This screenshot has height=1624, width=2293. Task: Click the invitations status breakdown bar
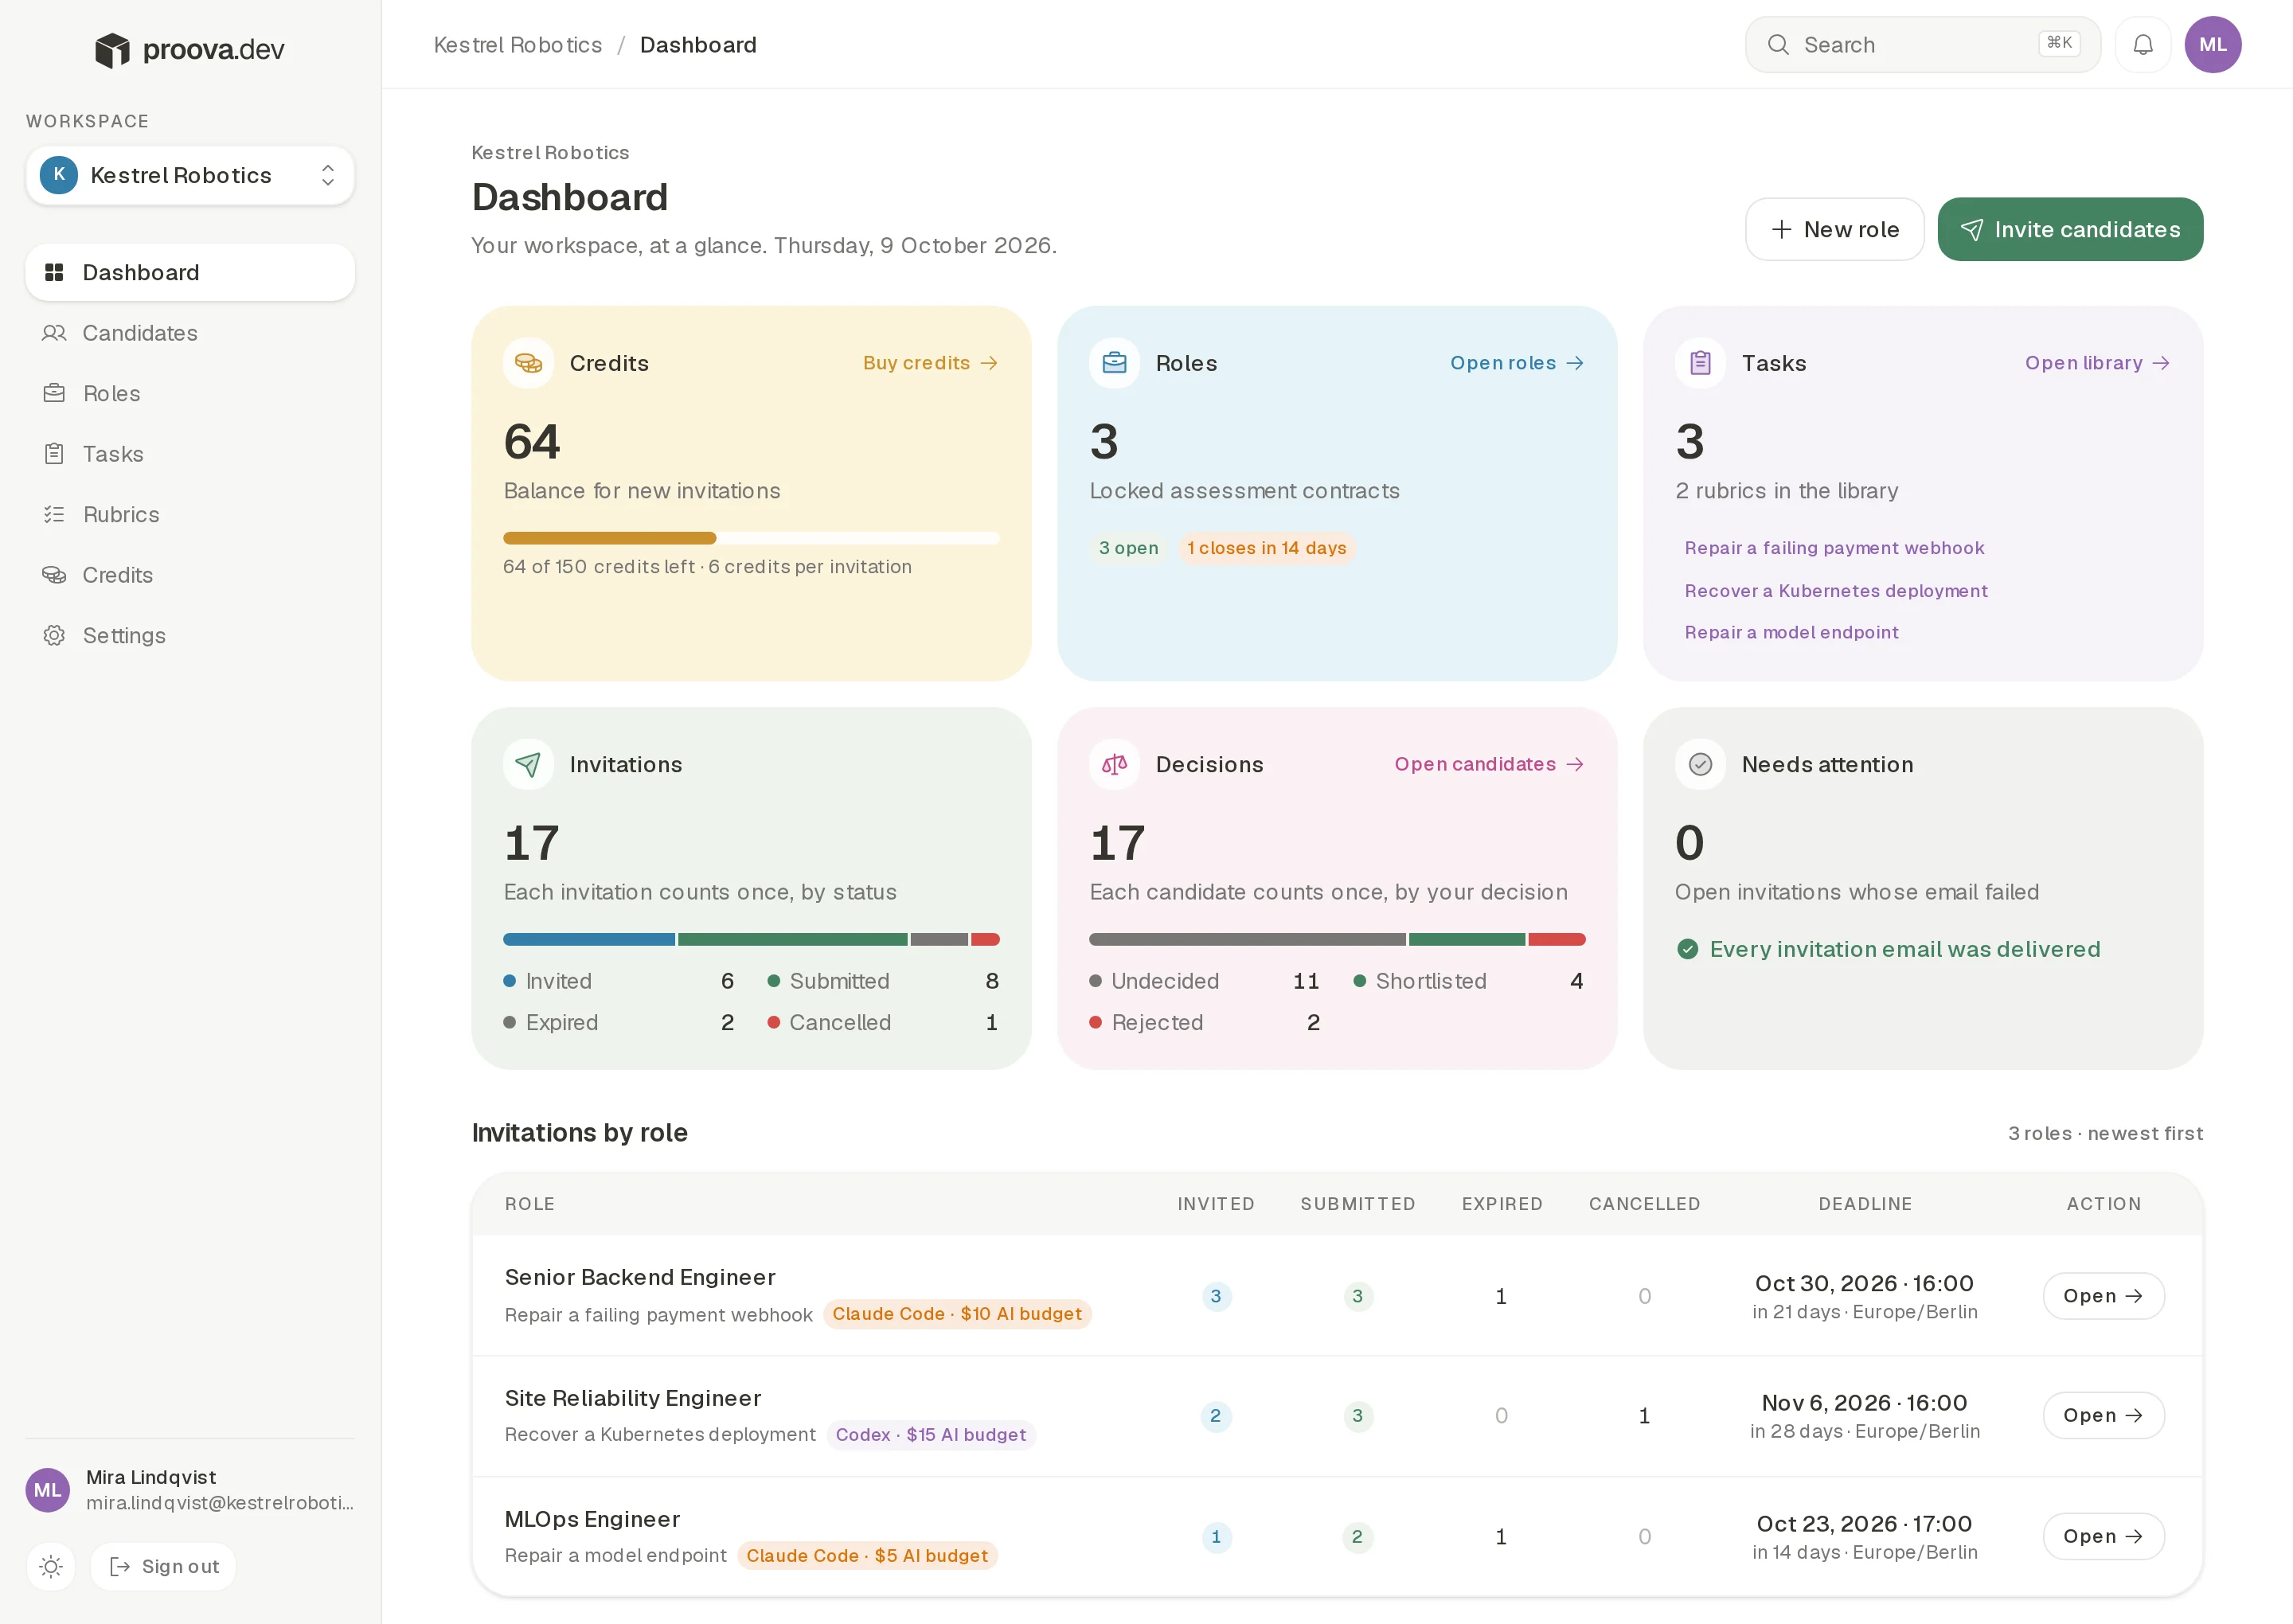751,939
